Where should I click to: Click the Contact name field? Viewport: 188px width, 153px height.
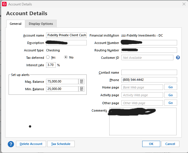[149, 73]
